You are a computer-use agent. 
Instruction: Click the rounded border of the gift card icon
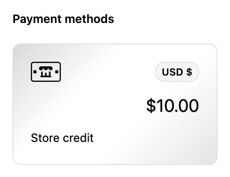click(46, 62)
